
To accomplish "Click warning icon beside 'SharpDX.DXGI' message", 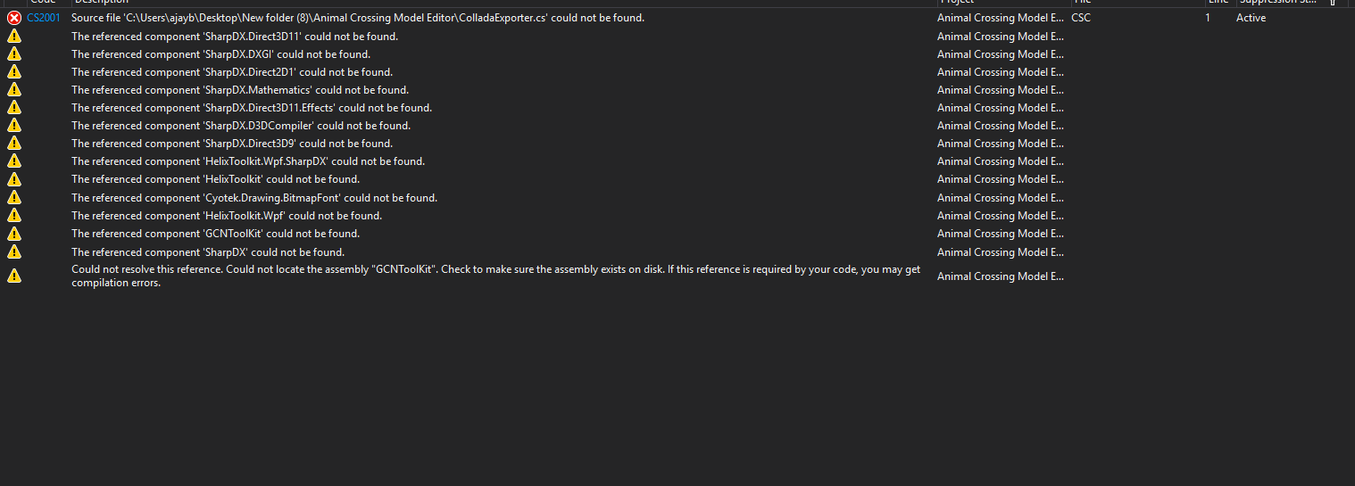I will (x=13, y=54).
